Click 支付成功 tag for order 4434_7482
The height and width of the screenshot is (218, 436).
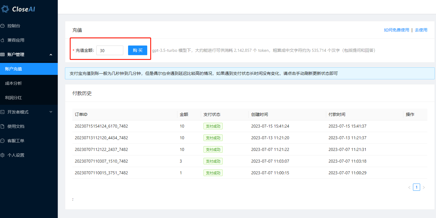pos(213,138)
